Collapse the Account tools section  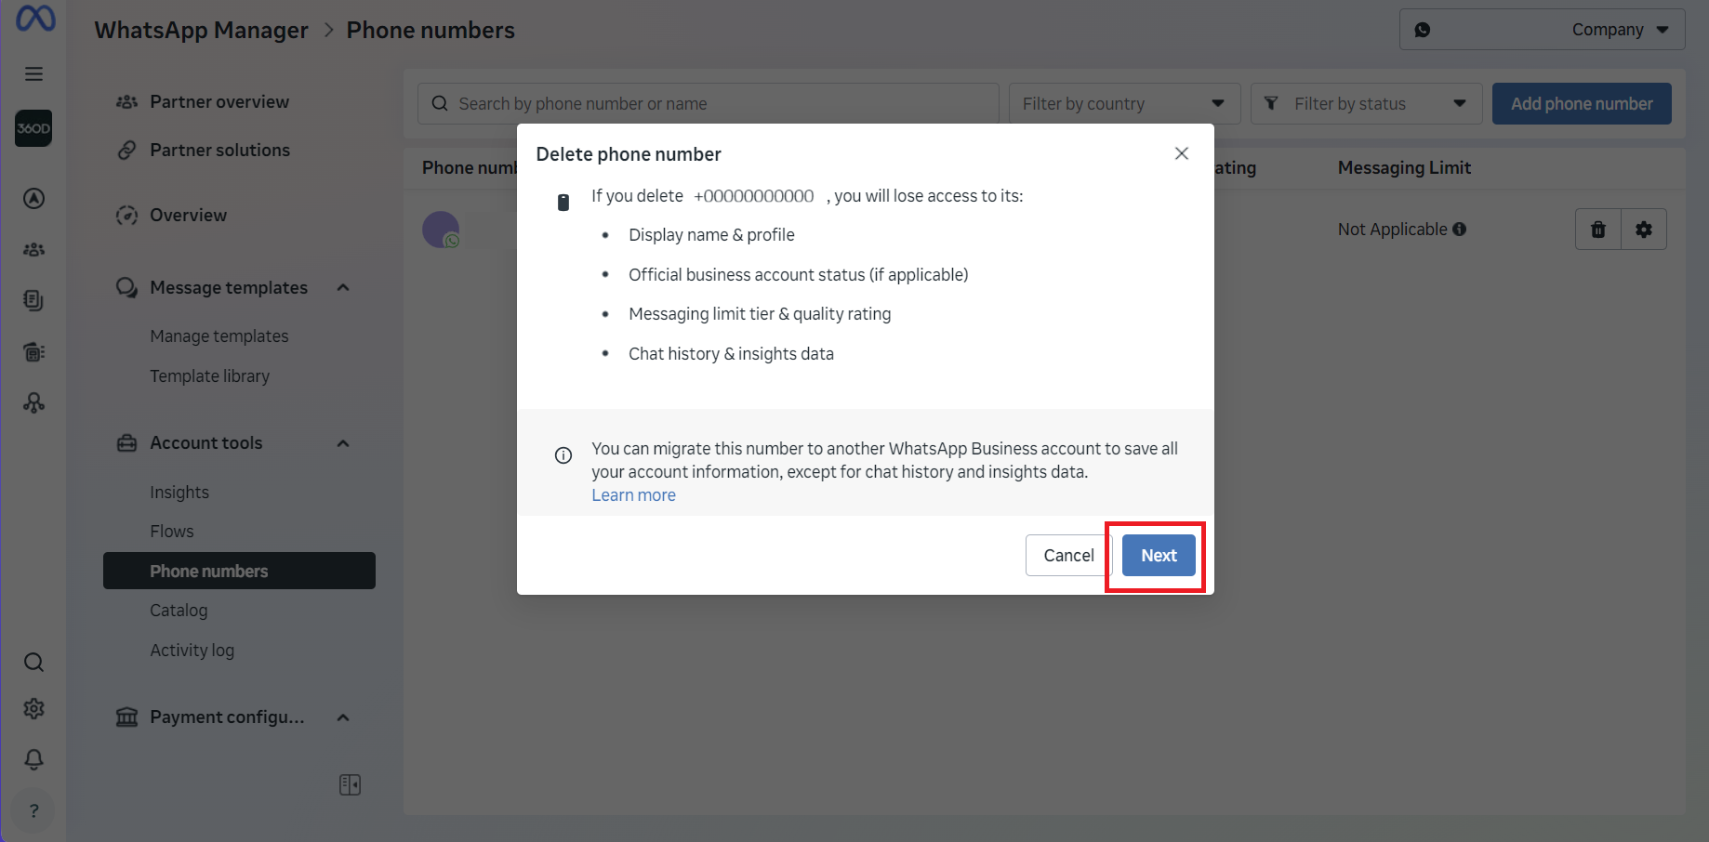point(343,443)
